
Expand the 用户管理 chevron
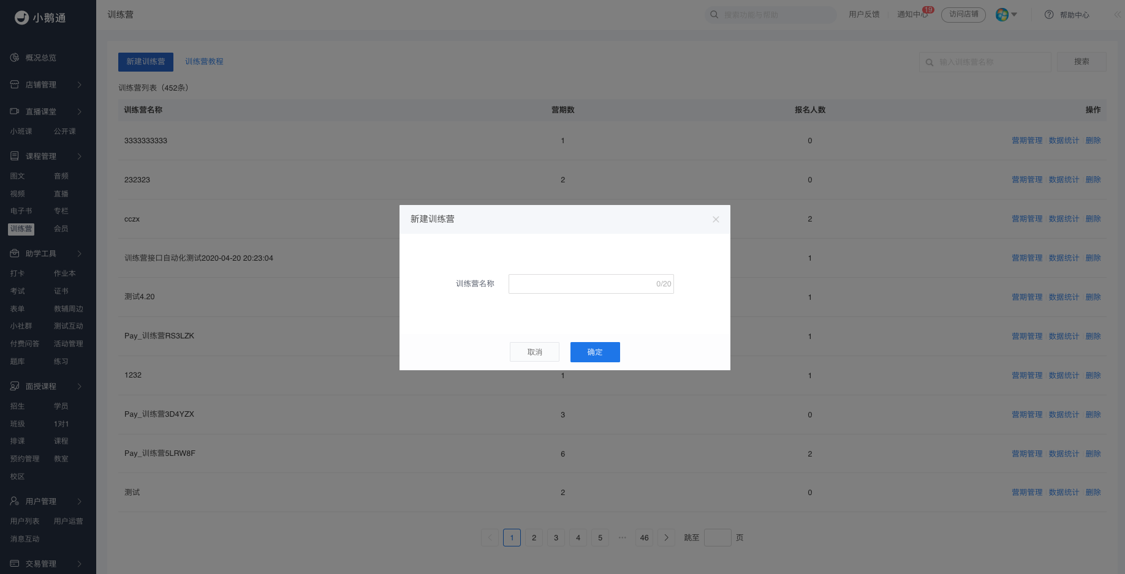[x=80, y=501]
